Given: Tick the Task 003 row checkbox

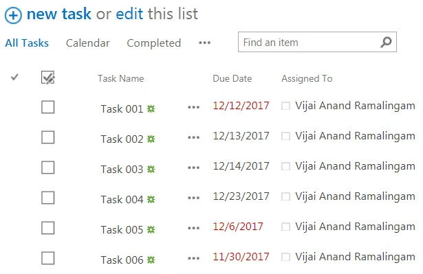Looking at the screenshot, I should pos(48,168).
